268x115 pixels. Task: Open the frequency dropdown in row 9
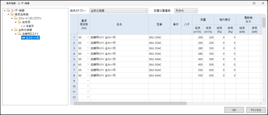click(x=88, y=81)
